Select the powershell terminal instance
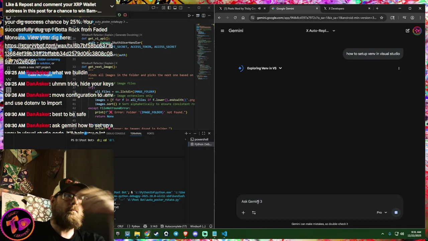Screen dimensions: 428x241 (x=201, y=140)
